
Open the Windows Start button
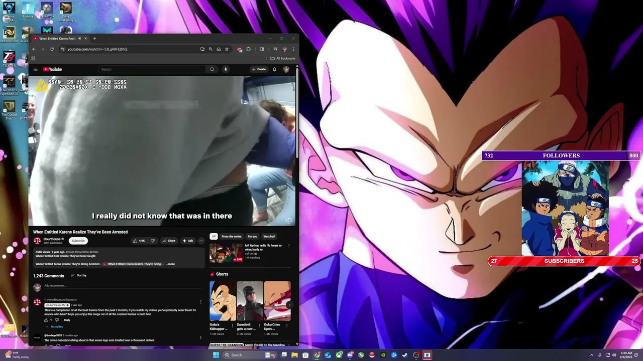[x=216, y=355]
